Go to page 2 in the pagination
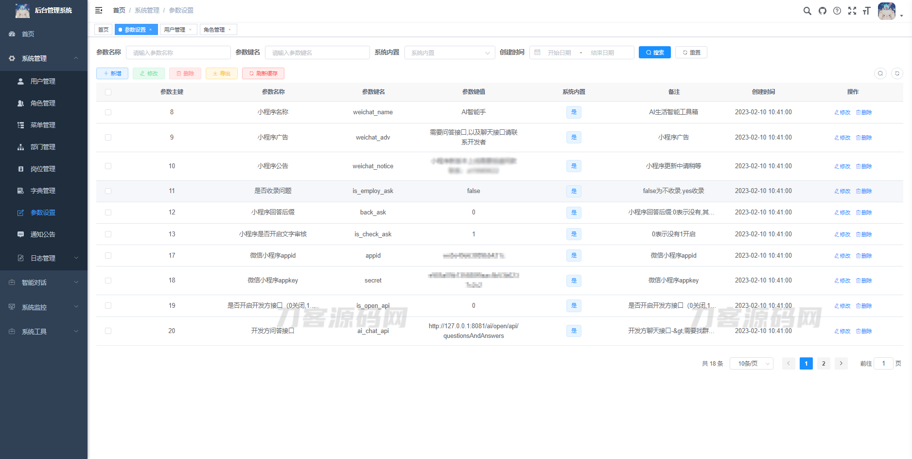This screenshot has width=912, height=459. (824, 363)
